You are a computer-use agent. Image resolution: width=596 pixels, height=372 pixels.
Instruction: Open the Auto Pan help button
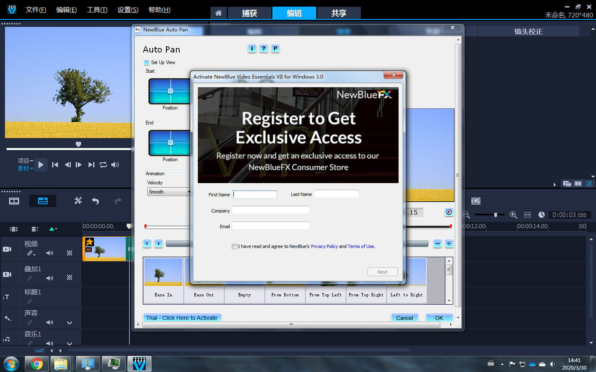[x=264, y=48]
